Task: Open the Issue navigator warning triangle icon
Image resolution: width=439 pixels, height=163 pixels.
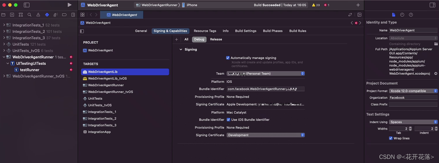Action: point(38,15)
